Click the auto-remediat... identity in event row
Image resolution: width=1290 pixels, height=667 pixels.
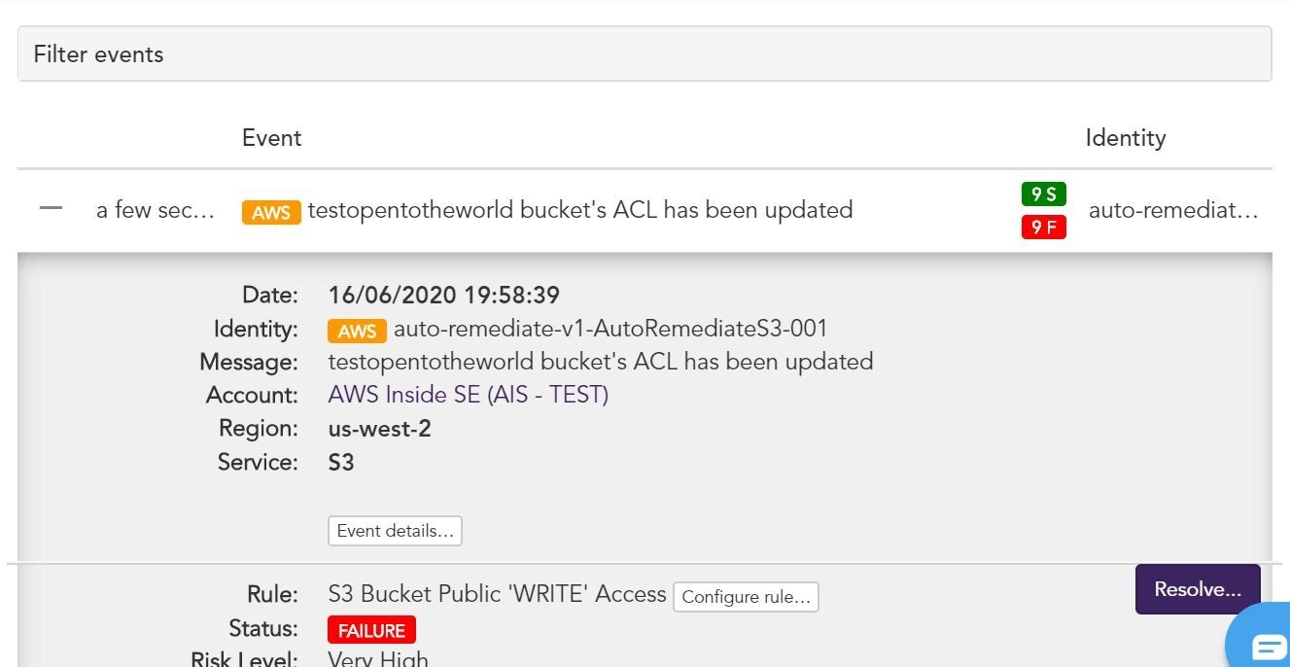[x=1173, y=210]
